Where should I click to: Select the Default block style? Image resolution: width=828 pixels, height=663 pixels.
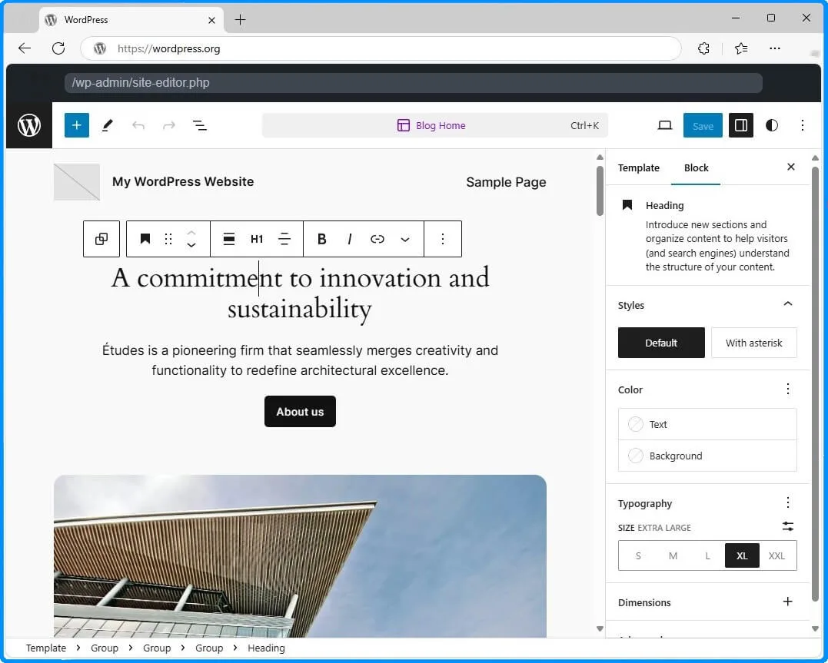tap(661, 343)
